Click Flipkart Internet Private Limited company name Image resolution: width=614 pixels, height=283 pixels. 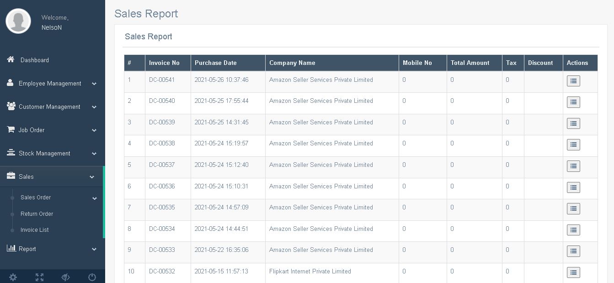[310, 271]
